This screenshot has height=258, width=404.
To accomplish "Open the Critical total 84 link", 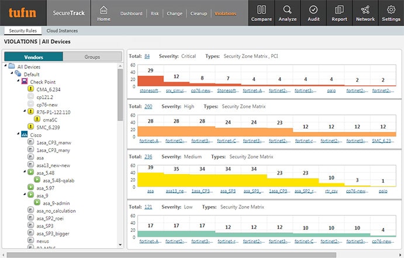I will click(x=147, y=56).
